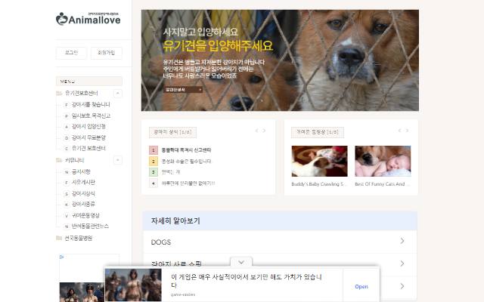Click the S badge next to 강아지상식

67,194
